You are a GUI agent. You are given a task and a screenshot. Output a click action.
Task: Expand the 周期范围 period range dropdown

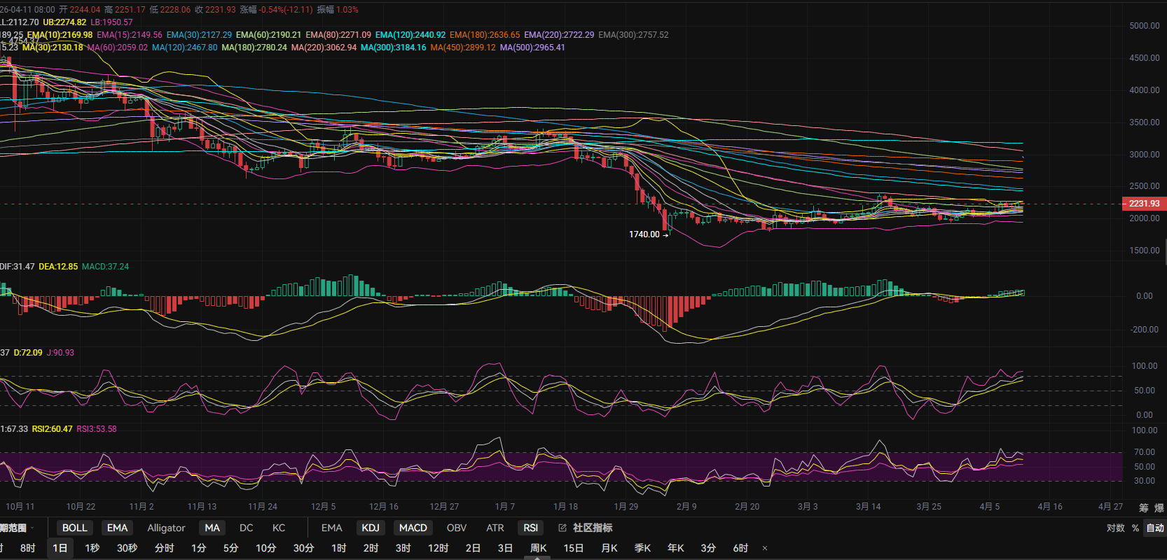(x=15, y=528)
